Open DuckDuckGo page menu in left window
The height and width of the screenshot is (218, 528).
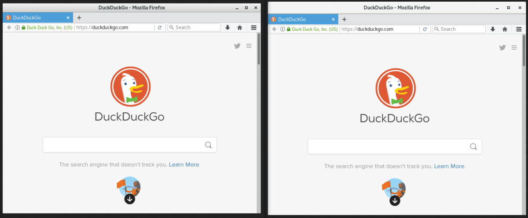pos(249,46)
